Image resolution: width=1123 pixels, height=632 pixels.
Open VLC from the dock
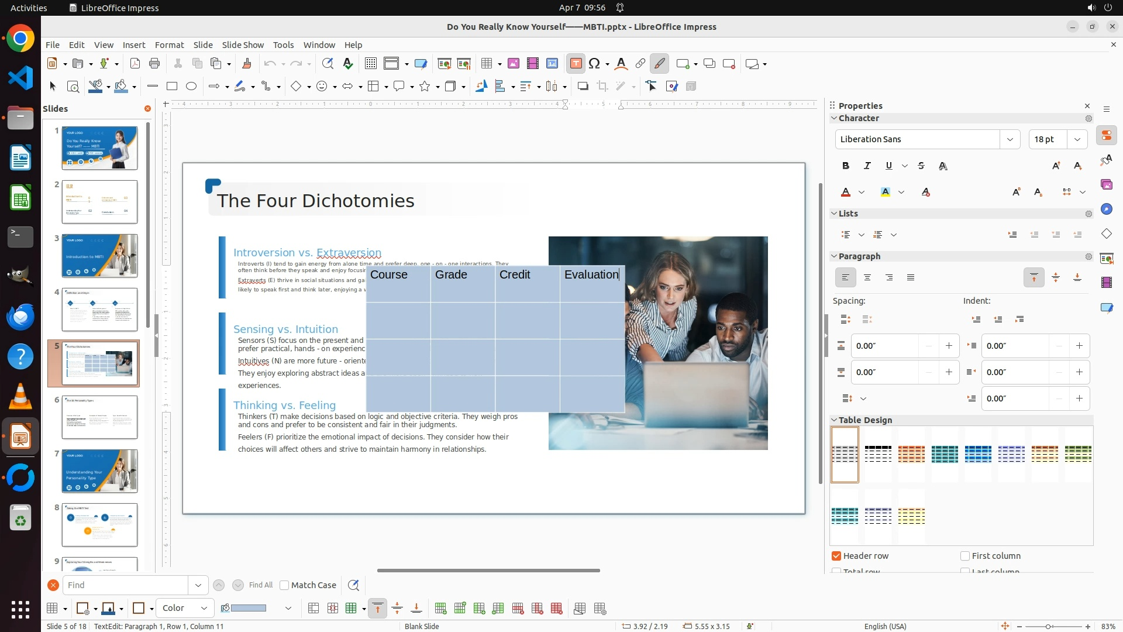tap(20, 396)
